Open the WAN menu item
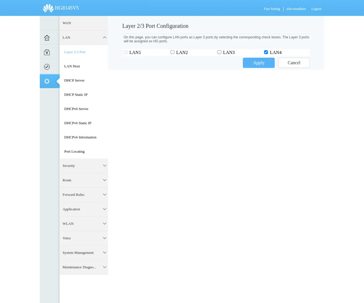This screenshot has width=364, height=303. 84,23
